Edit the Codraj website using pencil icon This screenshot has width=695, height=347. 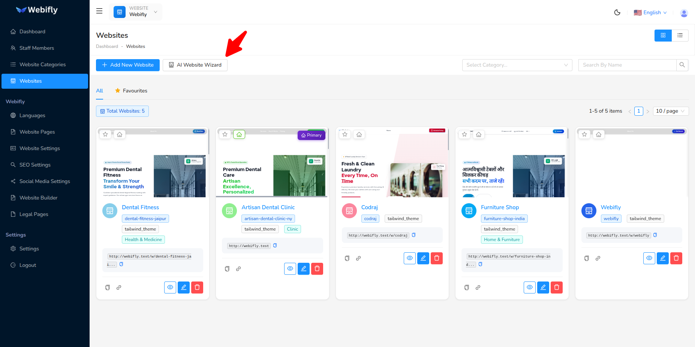tap(423, 258)
